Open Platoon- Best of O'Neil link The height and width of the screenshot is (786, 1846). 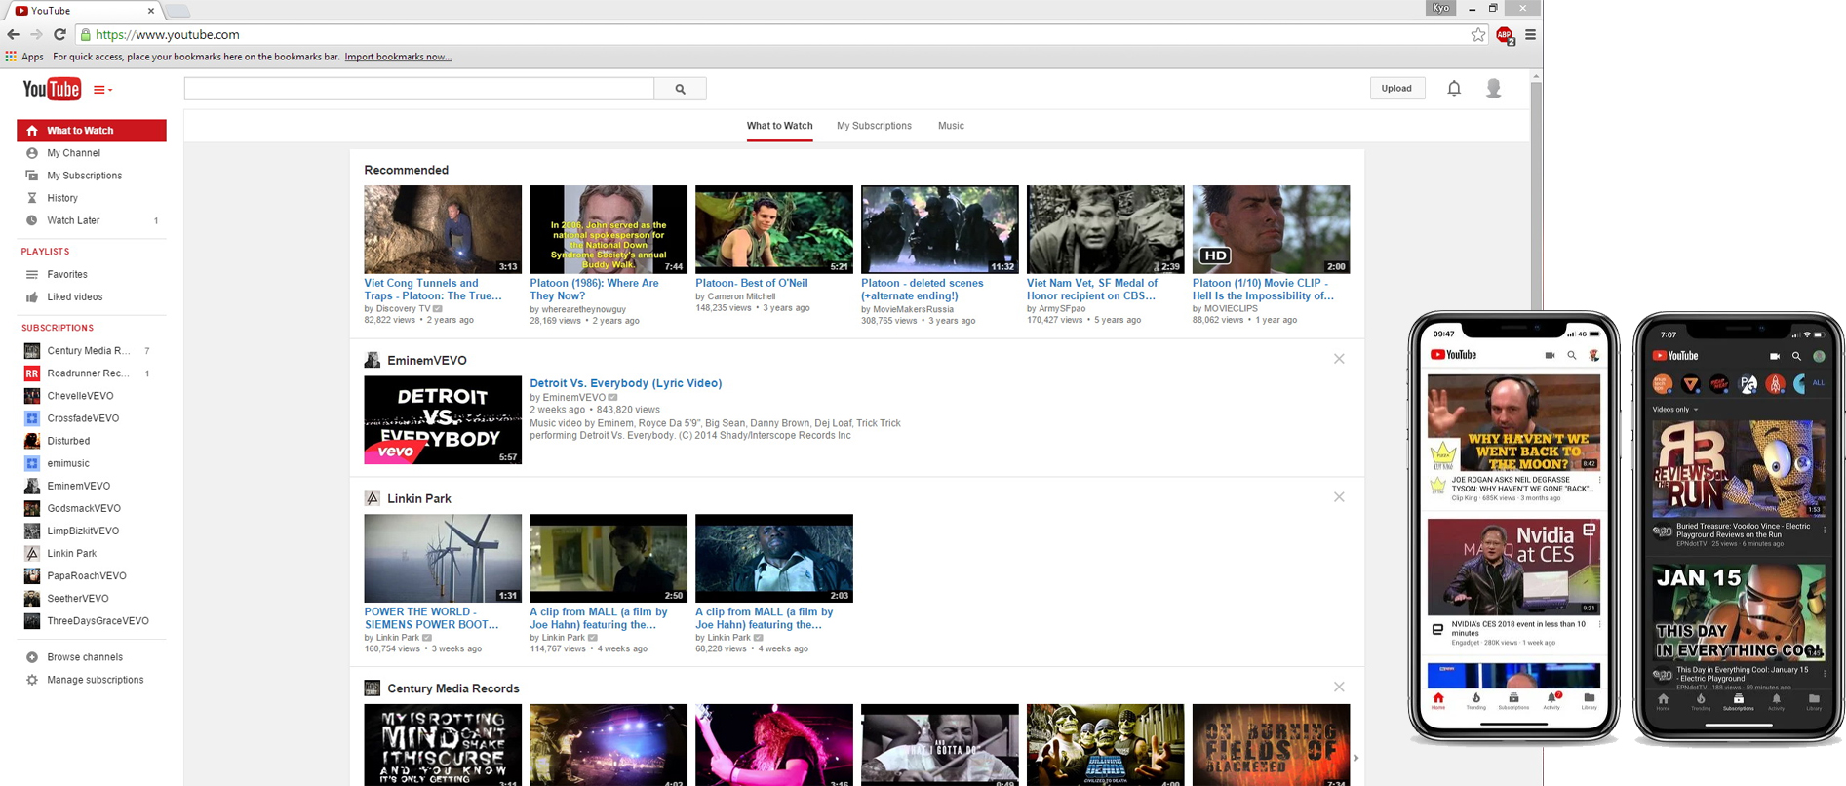(752, 284)
